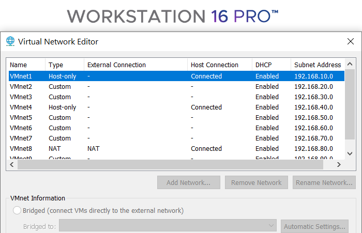Click Connected in the VMnet4 row

[206, 107]
